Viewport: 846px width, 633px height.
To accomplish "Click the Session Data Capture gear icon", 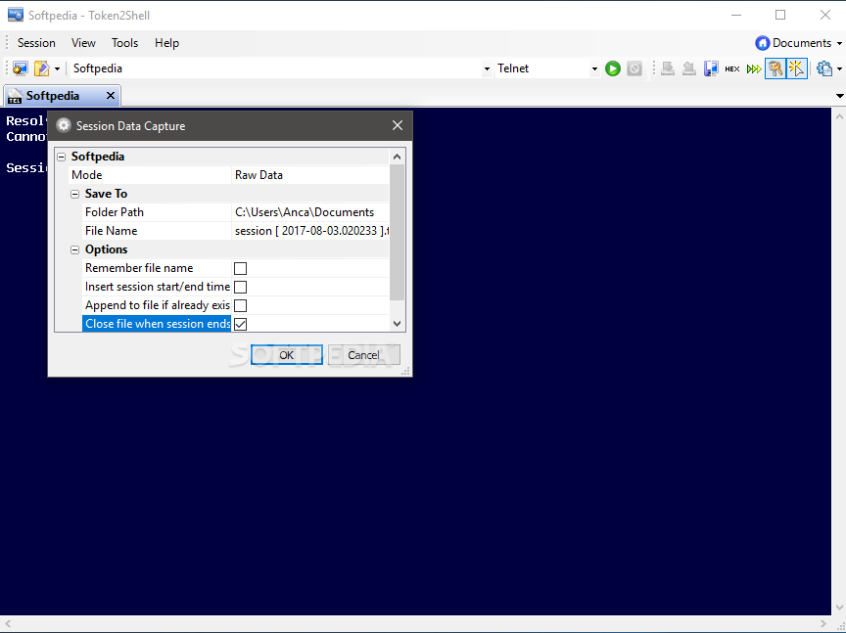I will pyautogui.click(x=64, y=125).
